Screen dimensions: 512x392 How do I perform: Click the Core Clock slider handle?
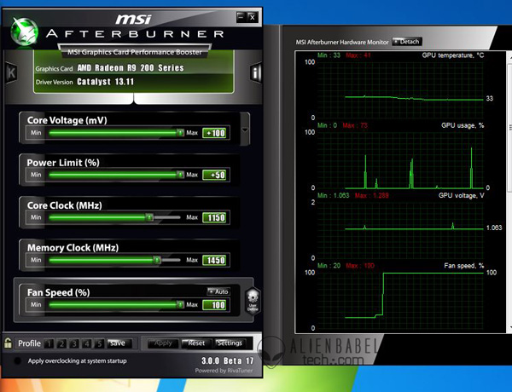click(149, 217)
